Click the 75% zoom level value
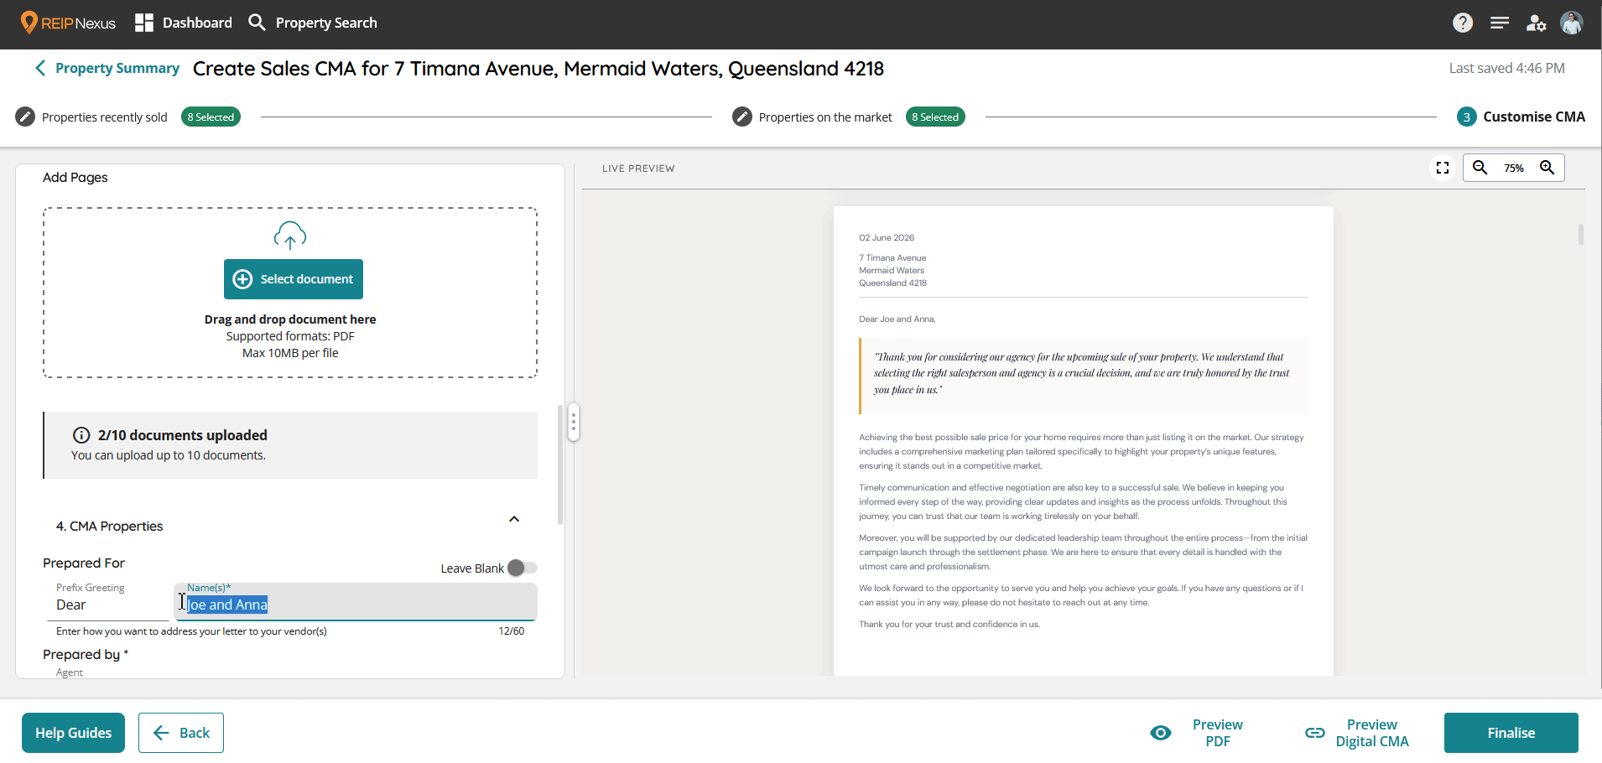The width and height of the screenshot is (1602, 763). coord(1514,169)
